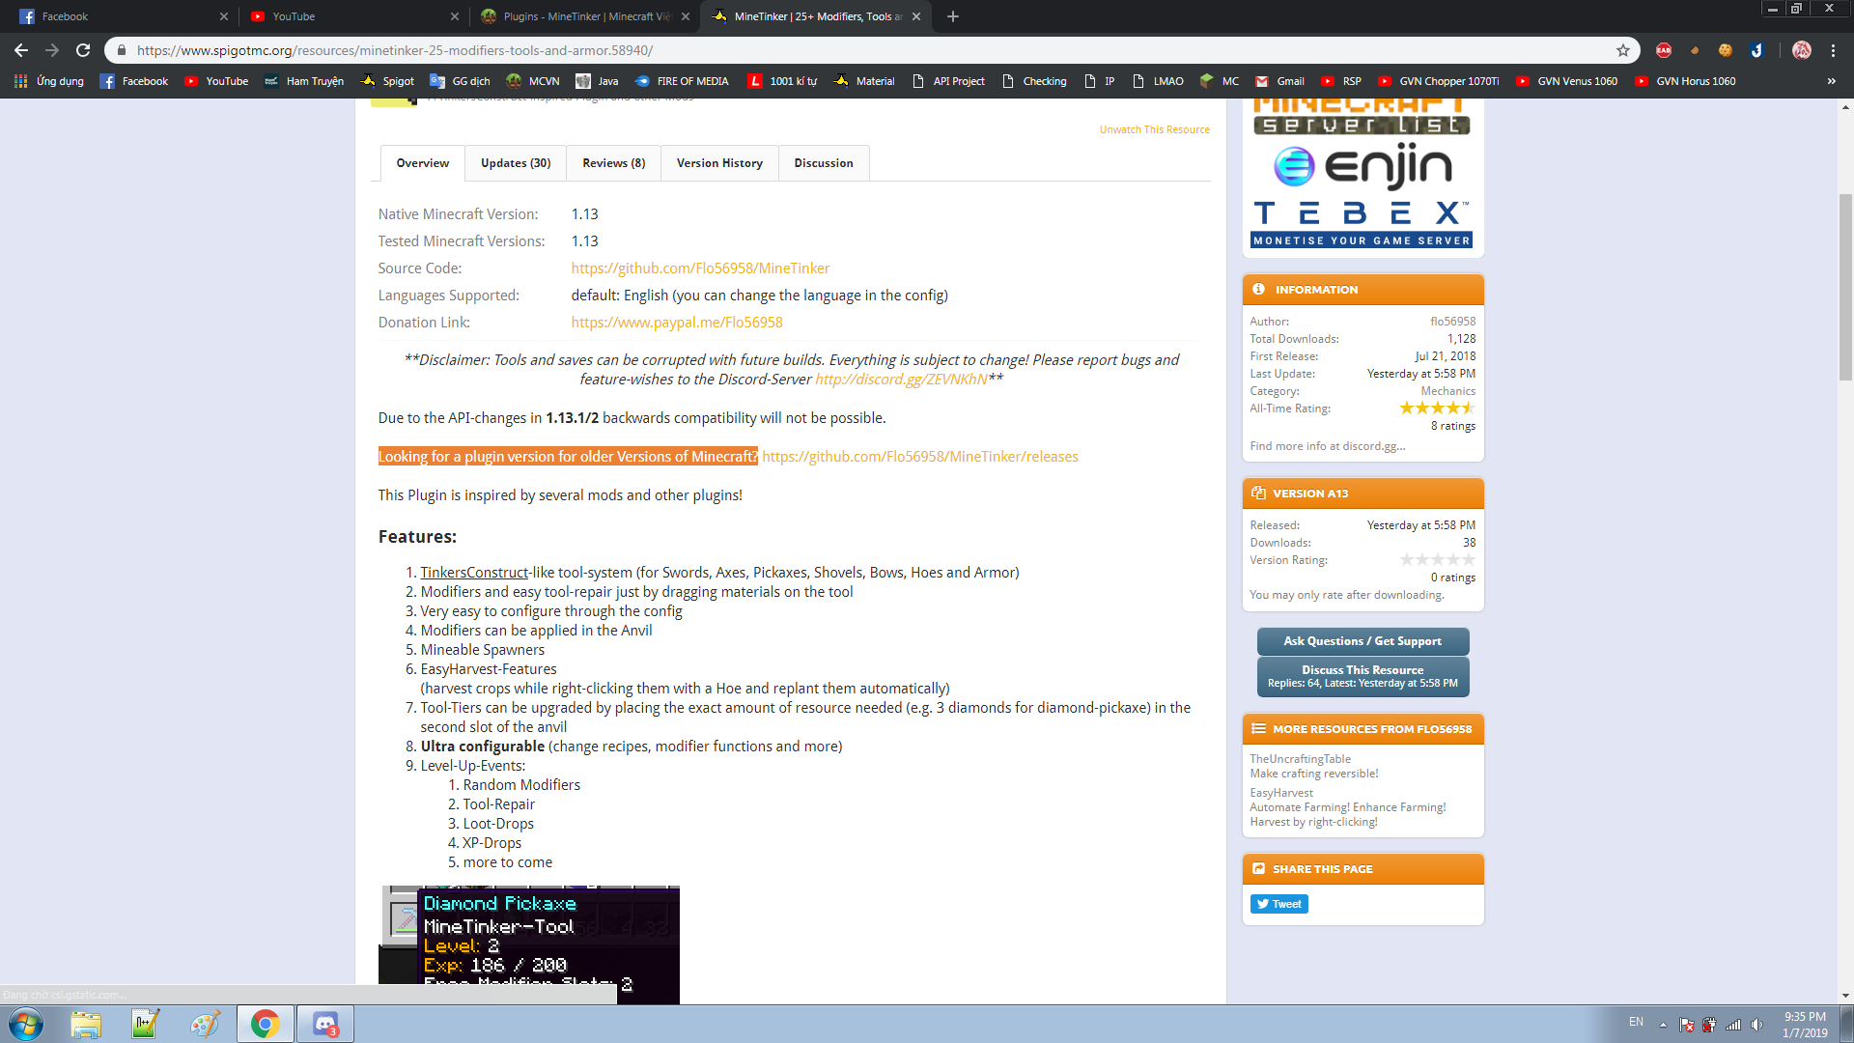Screen dimensions: 1854x1043
Task: Click the Chrome profile avatar icon
Action: click(1801, 50)
